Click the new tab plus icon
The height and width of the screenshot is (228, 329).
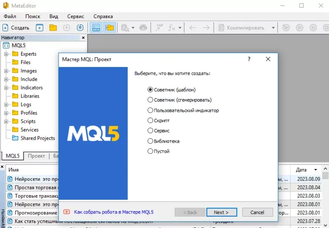point(39,27)
